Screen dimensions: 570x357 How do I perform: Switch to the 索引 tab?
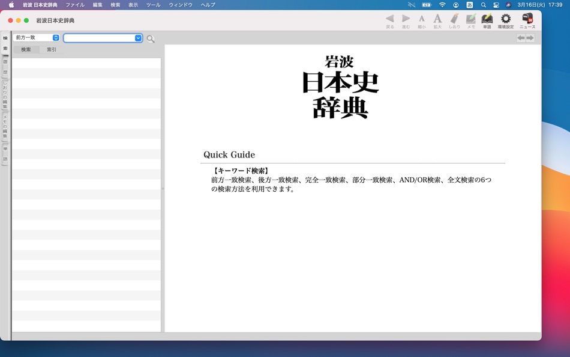click(x=52, y=49)
